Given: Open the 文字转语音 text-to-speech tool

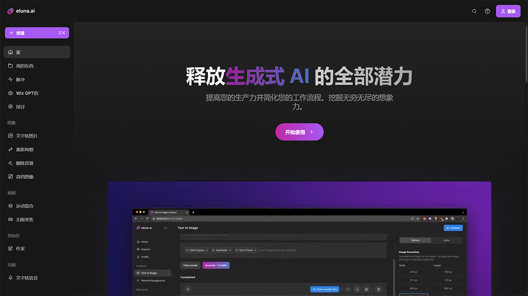Looking at the screenshot, I should tap(27, 278).
